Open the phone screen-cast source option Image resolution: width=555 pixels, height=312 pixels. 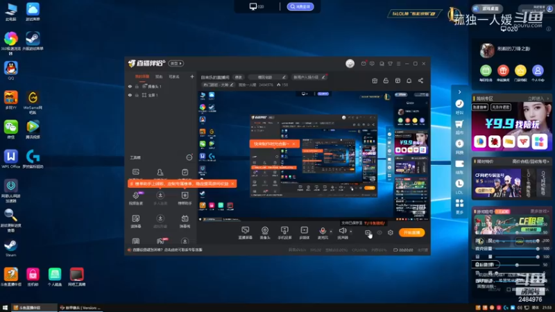click(284, 233)
